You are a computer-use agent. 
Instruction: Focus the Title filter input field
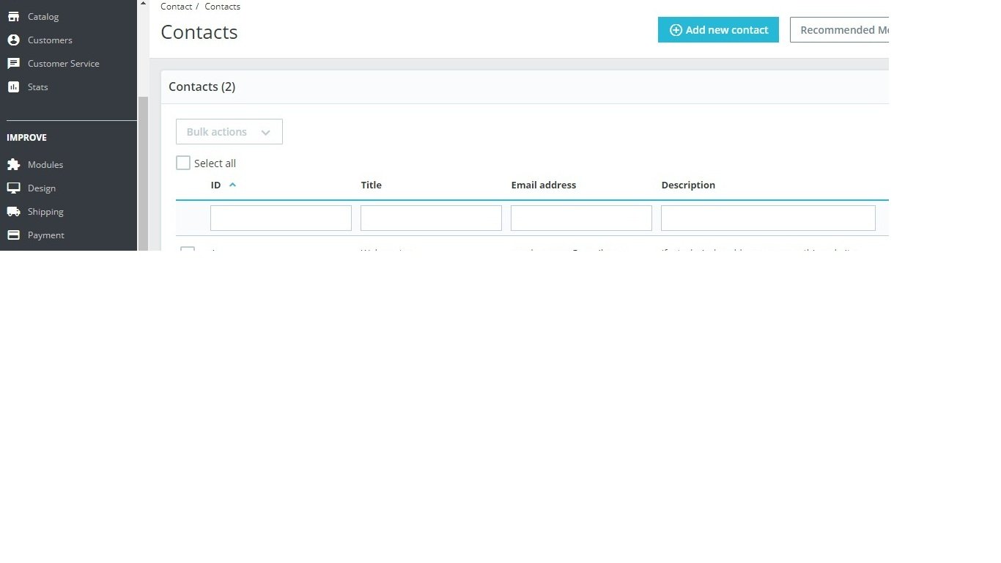point(431,218)
